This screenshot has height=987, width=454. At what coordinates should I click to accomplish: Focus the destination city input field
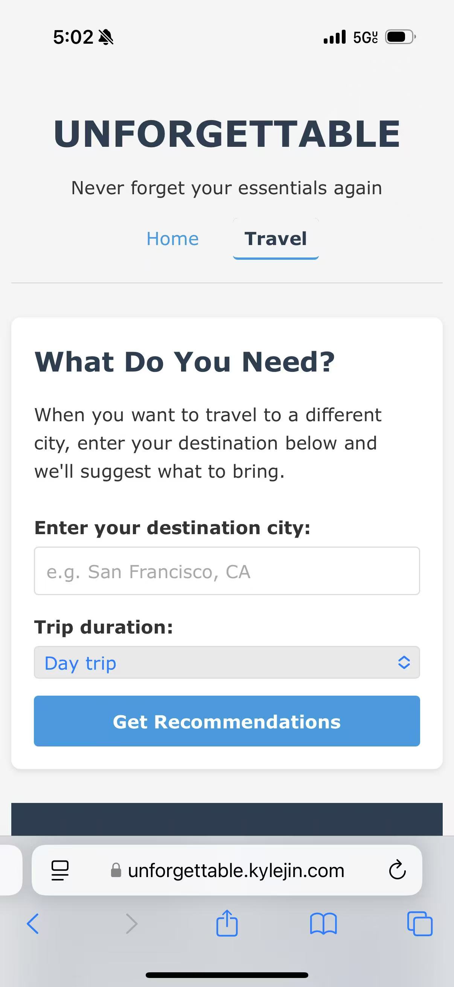pos(227,571)
